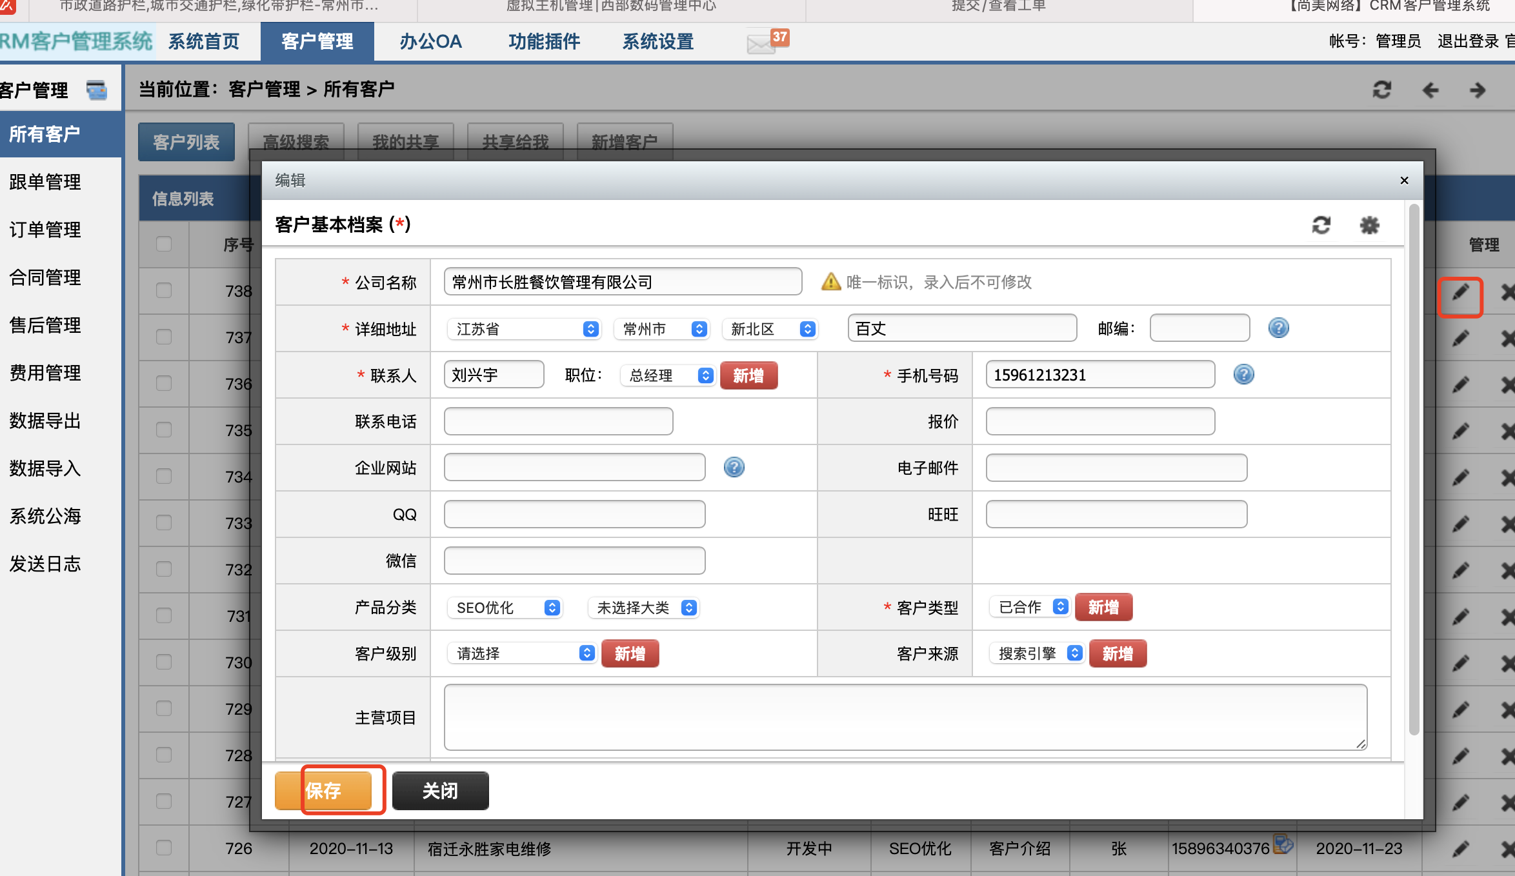Click the forward arrow navigation icon

point(1478,90)
